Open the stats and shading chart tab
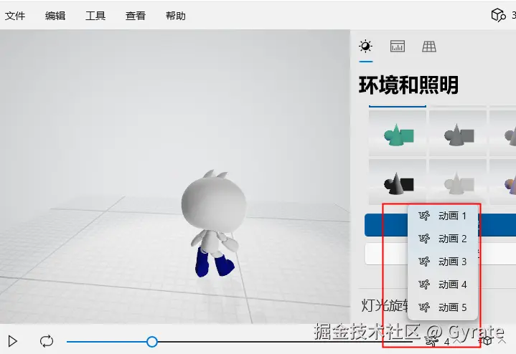 pos(397,47)
